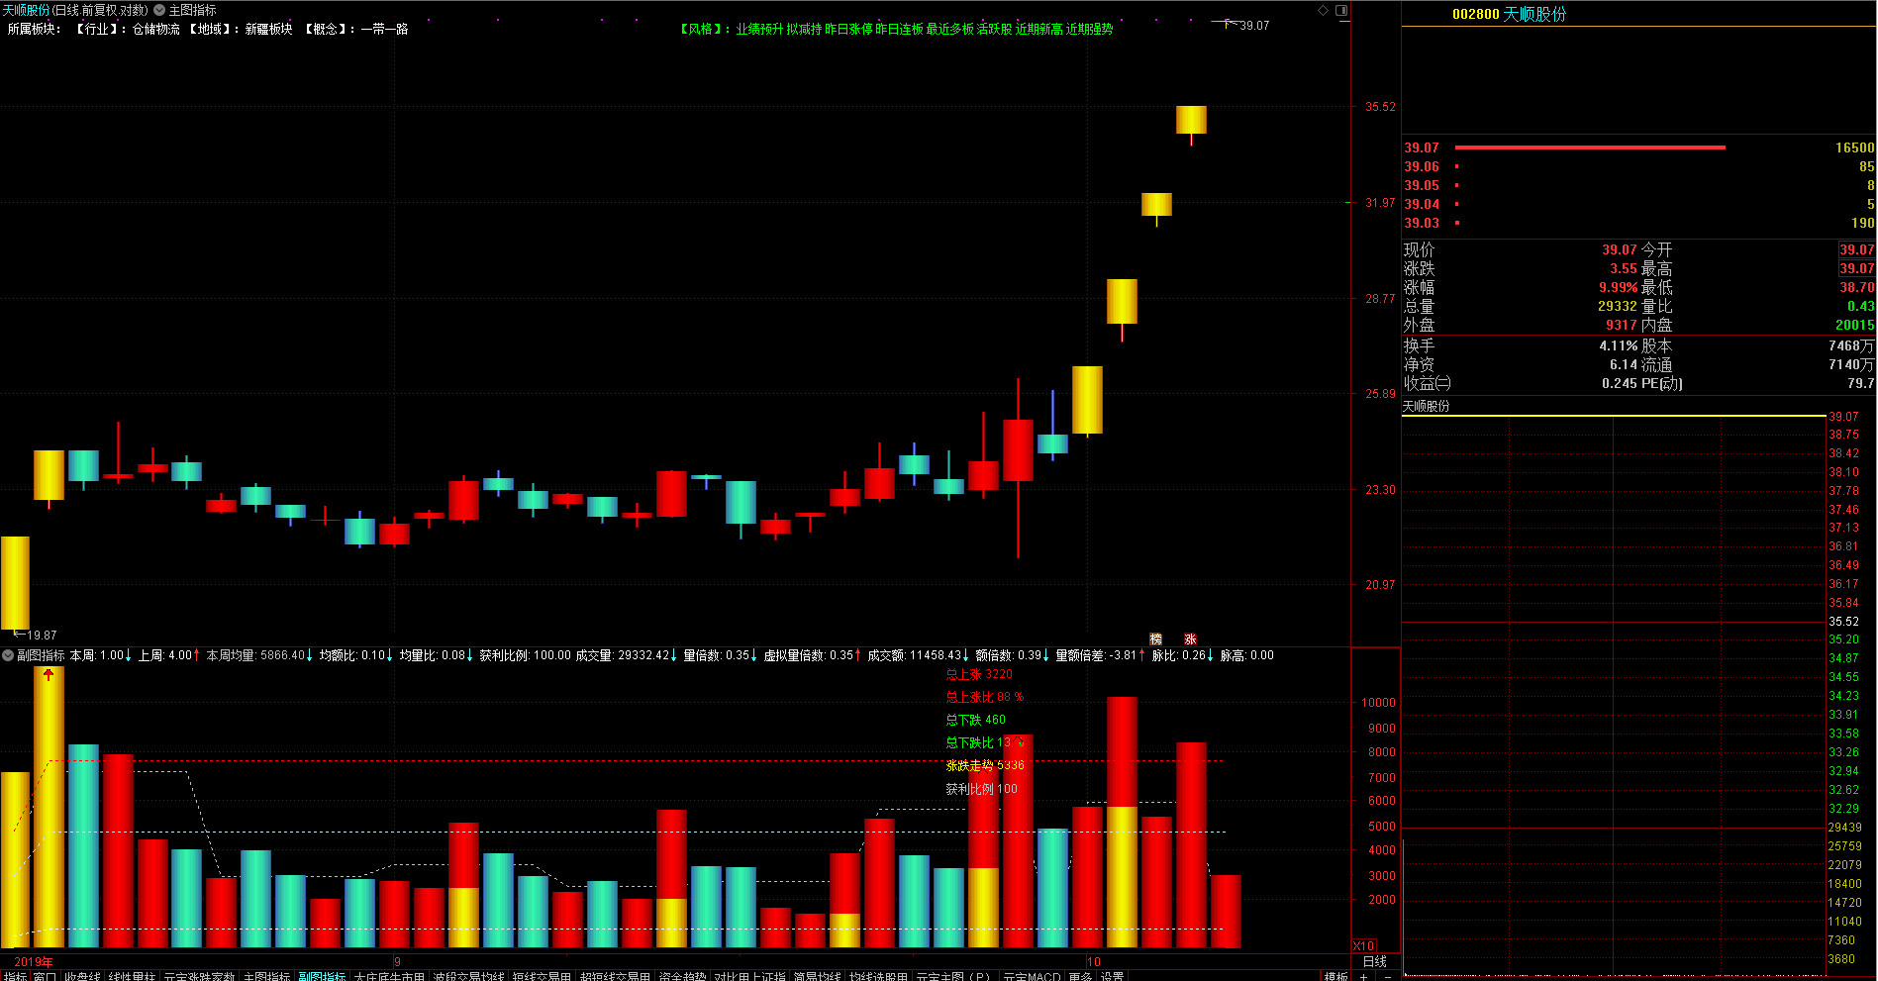Screen dimensions: 1878x981
Task: Click the 换手 4.11% value
Action: pos(1618,345)
